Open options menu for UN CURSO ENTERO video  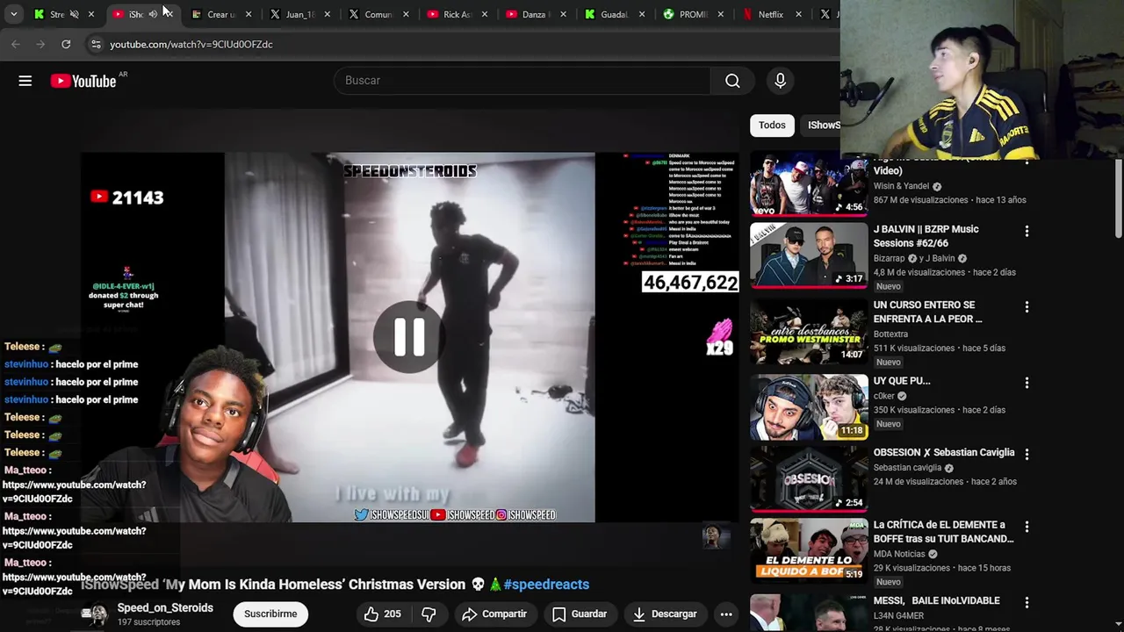[1027, 306]
